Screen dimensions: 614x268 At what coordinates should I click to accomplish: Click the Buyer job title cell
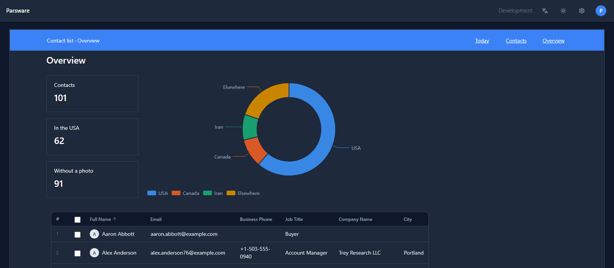click(292, 234)
